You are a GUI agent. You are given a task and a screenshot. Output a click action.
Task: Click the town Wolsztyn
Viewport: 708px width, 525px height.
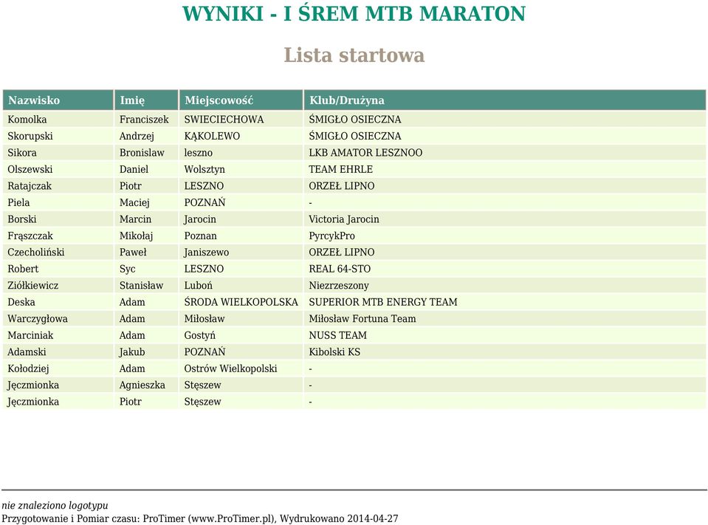pyautogui.click(x=205, y=169)
